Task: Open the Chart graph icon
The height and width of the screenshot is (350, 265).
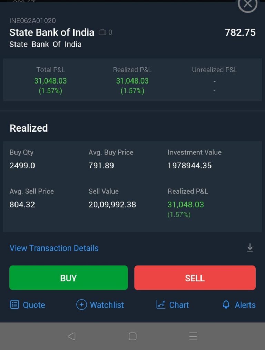Action: (x=160, y=304)
